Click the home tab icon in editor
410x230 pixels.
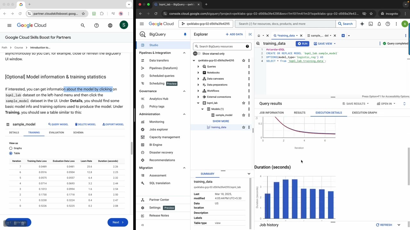[259, 35]
